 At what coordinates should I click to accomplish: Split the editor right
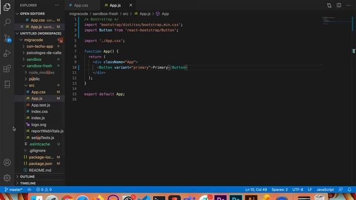point(339,5)
